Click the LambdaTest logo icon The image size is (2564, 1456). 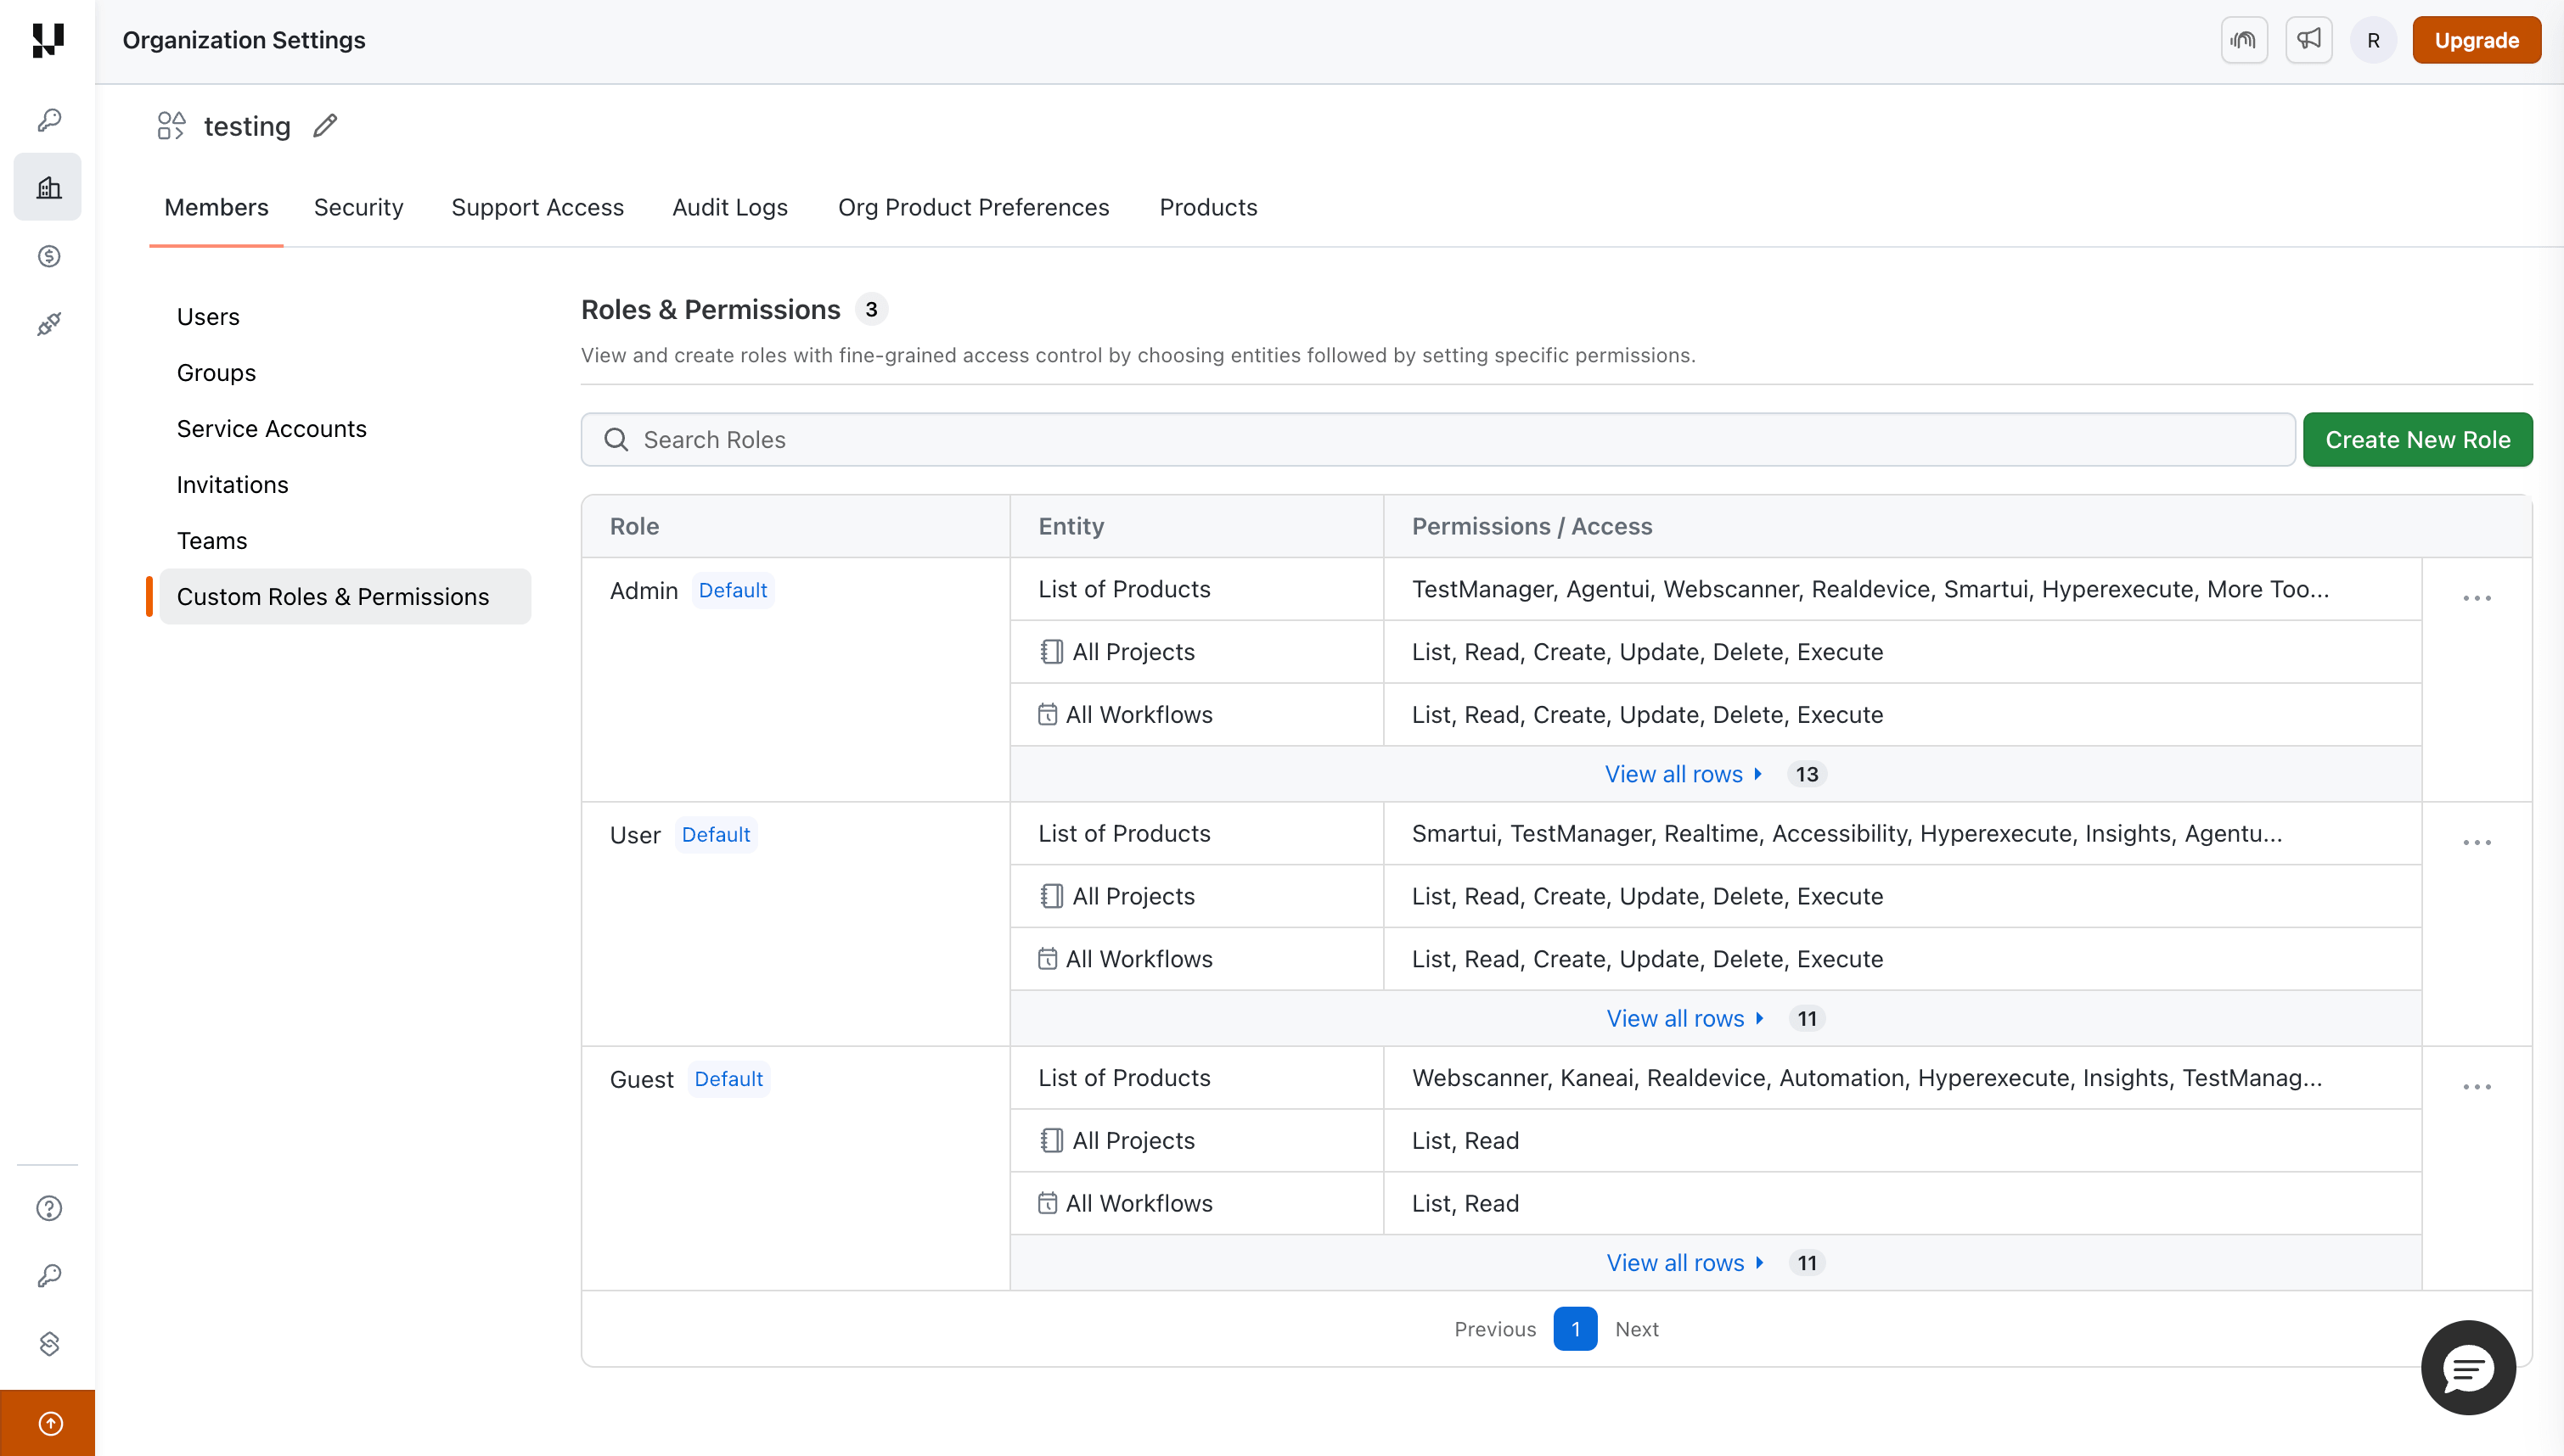pyautogui.click(x=48, y=40)
